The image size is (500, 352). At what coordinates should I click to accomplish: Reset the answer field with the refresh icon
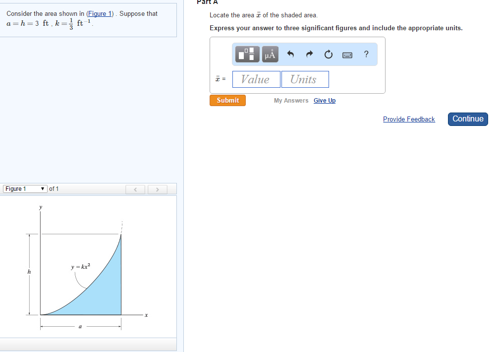point(328,55)
